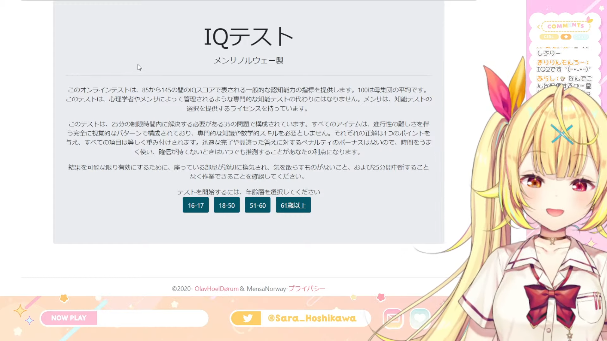607x341 pixels.
Task: Click the star badge under COMMENTS
Action: coord(566,37)
